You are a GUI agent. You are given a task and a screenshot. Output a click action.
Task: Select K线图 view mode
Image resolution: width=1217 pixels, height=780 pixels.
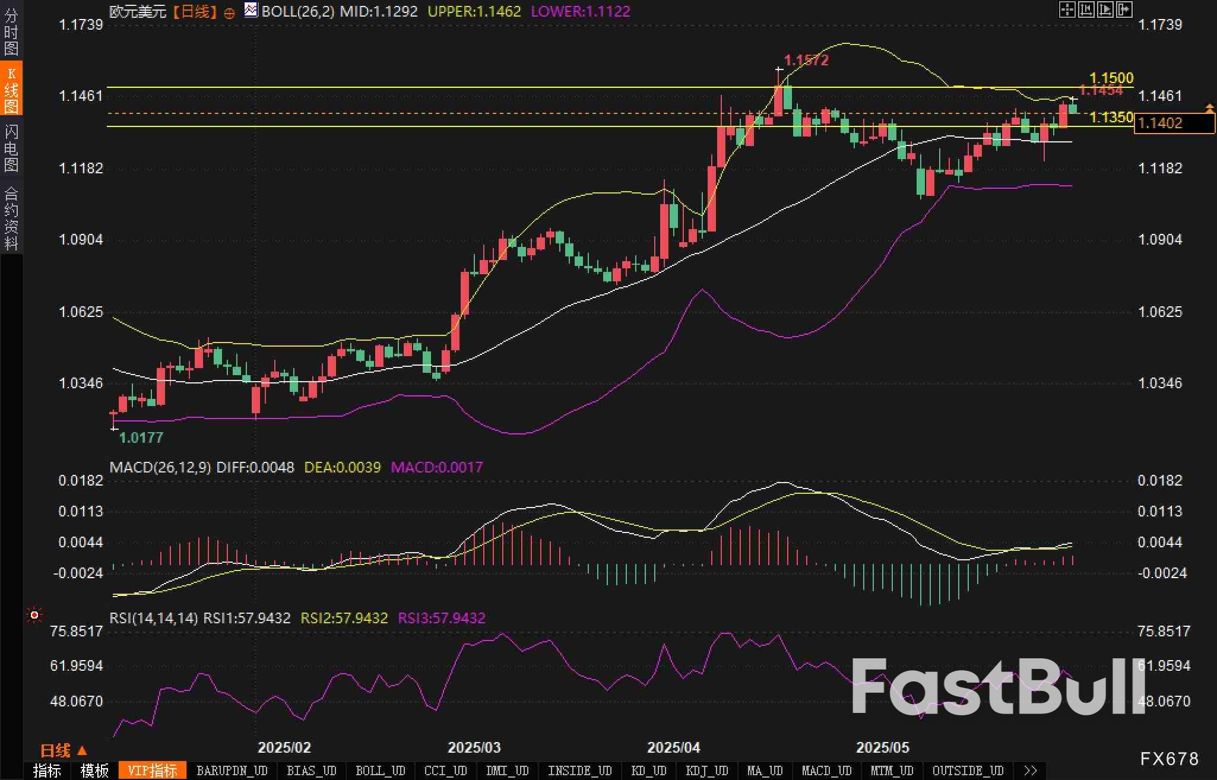[11, 89]
